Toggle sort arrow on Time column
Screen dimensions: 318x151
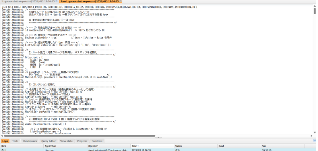point(138,146)
